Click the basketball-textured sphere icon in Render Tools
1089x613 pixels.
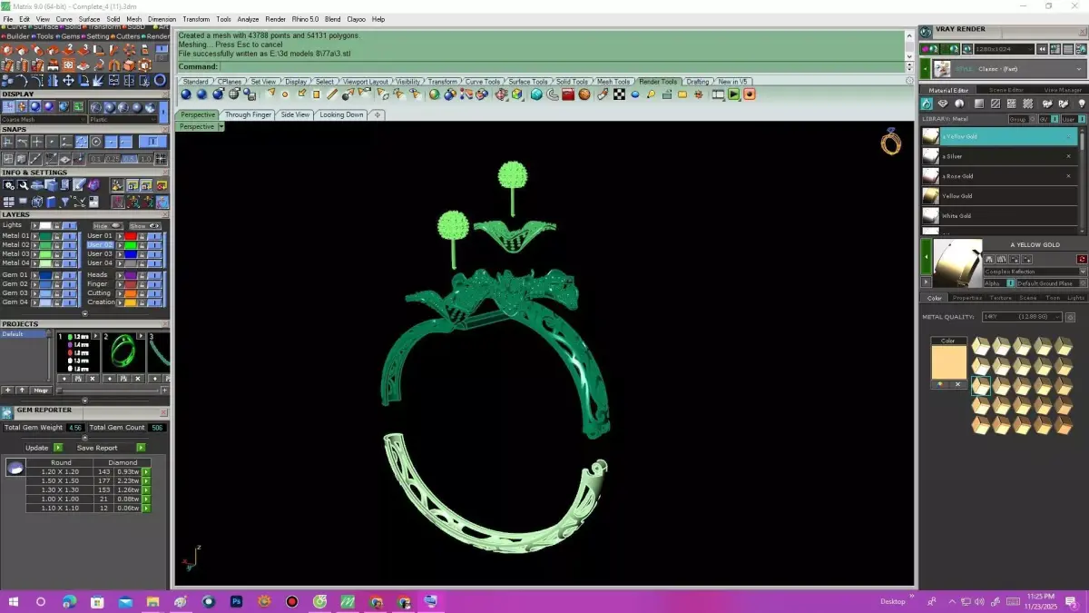pyautogui.click(x=585, y=94)
